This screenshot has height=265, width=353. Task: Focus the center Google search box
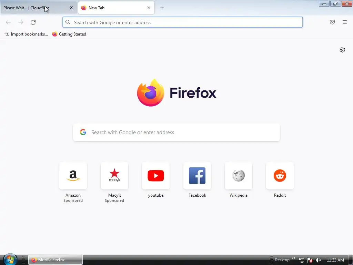click(176, 132)
